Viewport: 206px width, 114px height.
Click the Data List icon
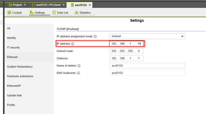tap(54, 12)
